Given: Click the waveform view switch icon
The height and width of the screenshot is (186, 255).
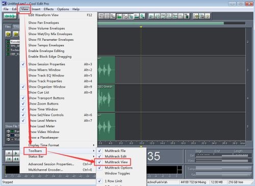Looking at the screenshot, I should point(10,16).
